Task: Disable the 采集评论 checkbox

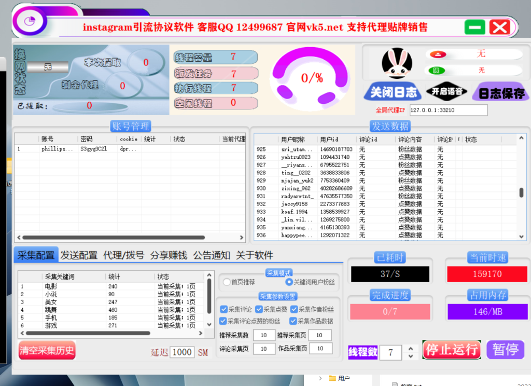Action: coord(223,309)
